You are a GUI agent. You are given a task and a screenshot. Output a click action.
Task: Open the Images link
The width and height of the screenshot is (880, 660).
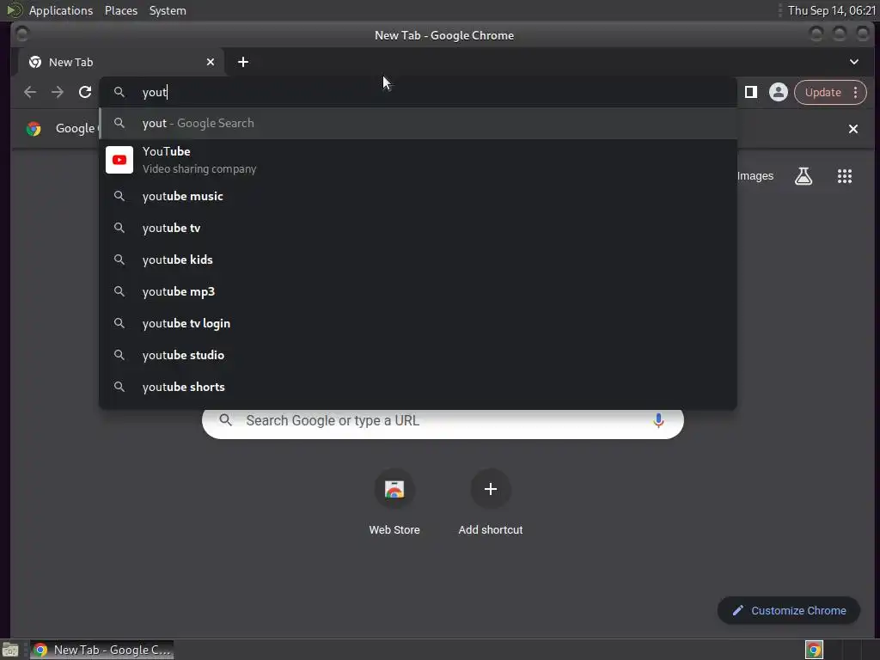(x=755, y=176)
